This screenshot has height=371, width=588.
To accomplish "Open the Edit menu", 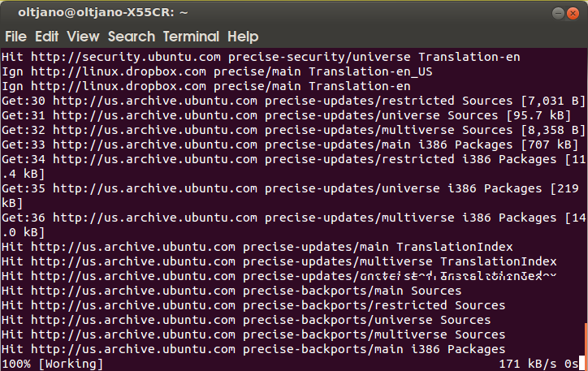I will click(x=46, y=37).
